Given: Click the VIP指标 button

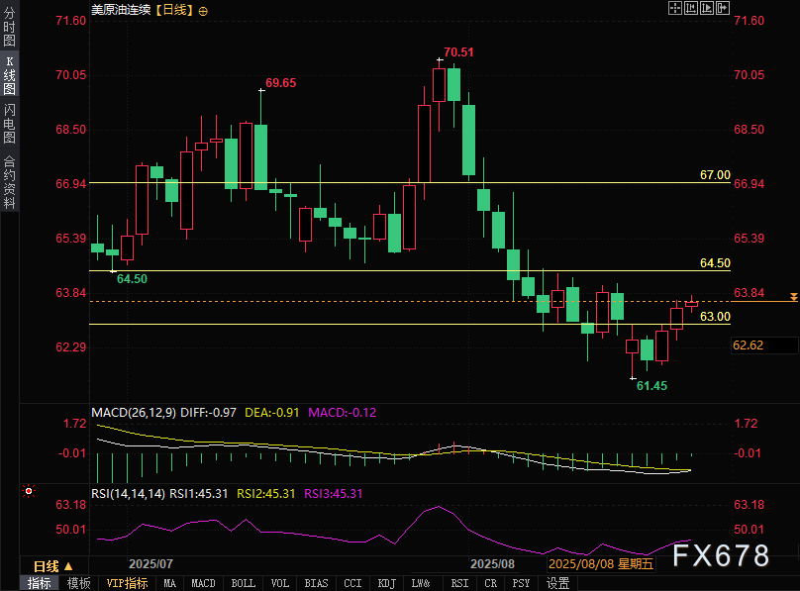Looking at the screenshot, I should point(127,583).
